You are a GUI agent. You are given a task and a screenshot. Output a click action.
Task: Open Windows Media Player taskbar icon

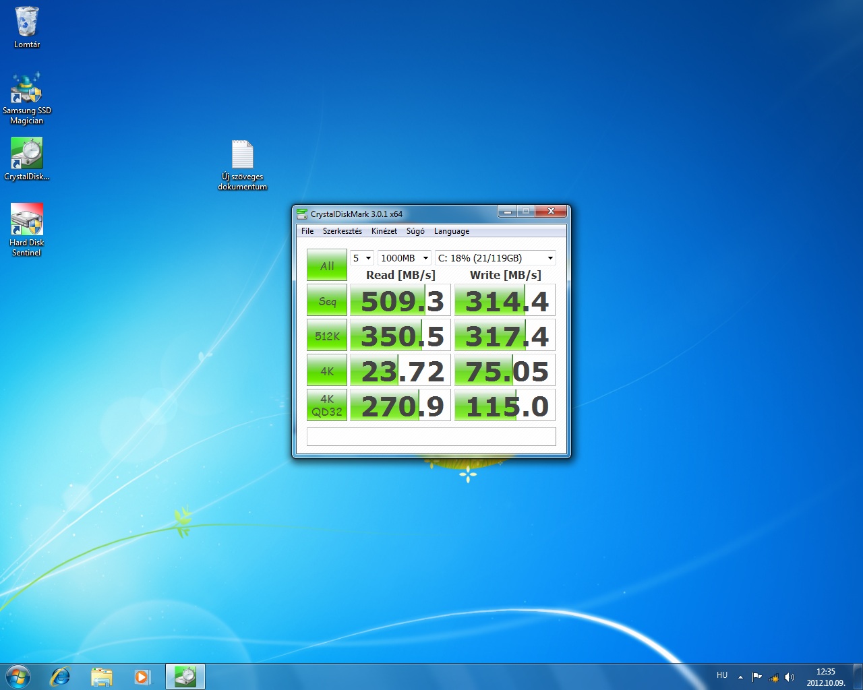click(142, 677)
